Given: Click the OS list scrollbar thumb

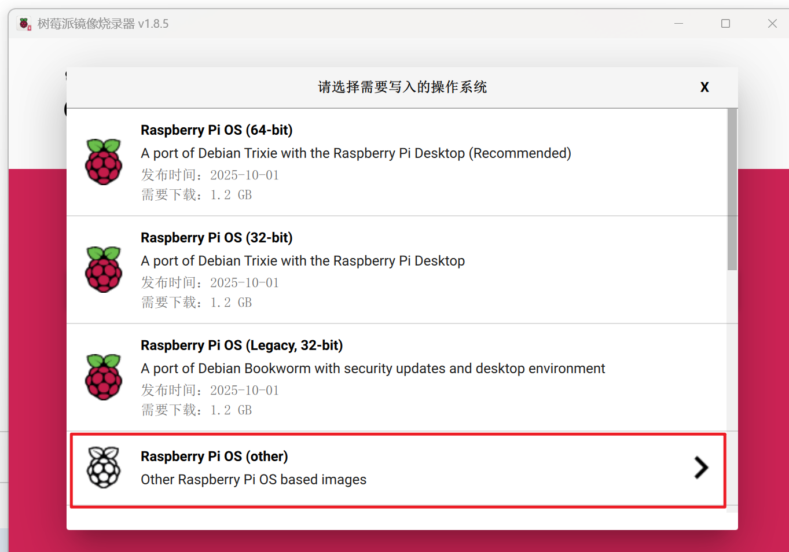Looking at the screenshot, I should (x=732, y=189).
